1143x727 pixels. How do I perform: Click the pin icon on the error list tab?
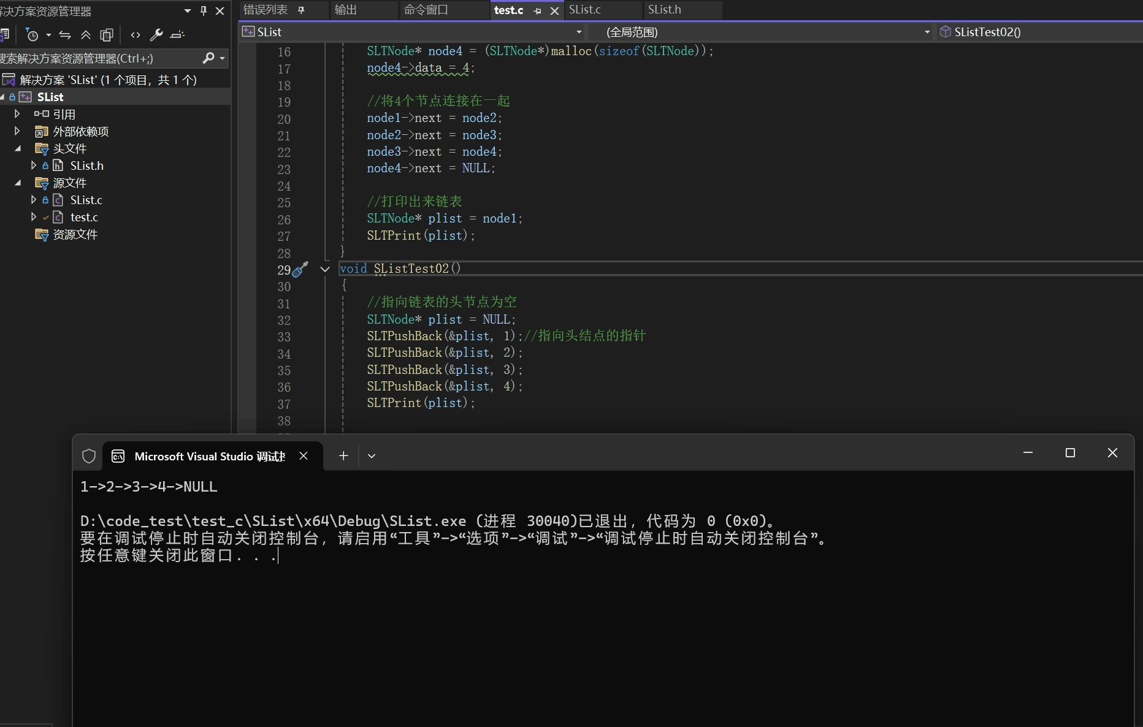(301, 10)
